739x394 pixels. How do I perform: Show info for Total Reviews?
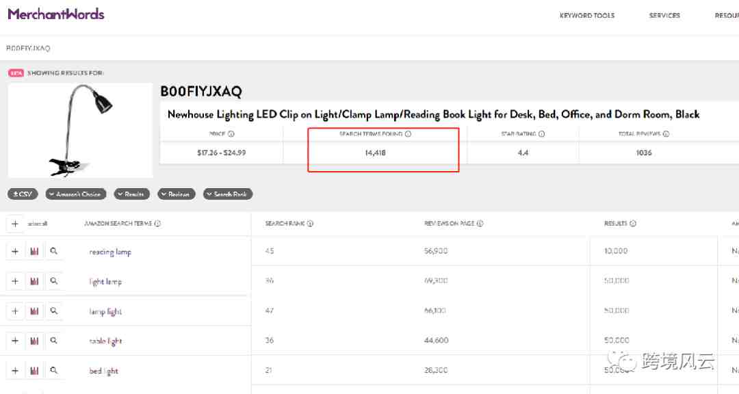pos(666,134)
